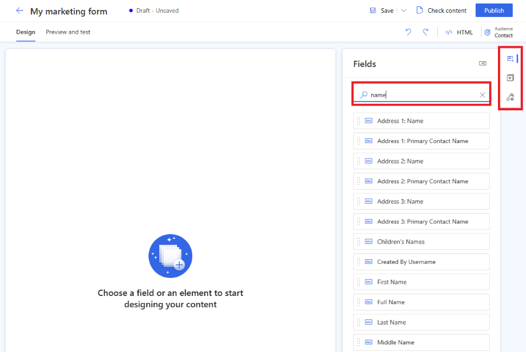Open the HTML code view
The width and height of the screenshot is (526, 352).
point(459,32)
